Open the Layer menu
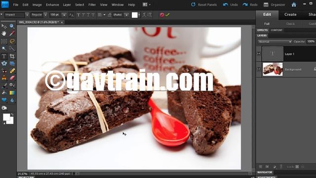 pos(67,4)
